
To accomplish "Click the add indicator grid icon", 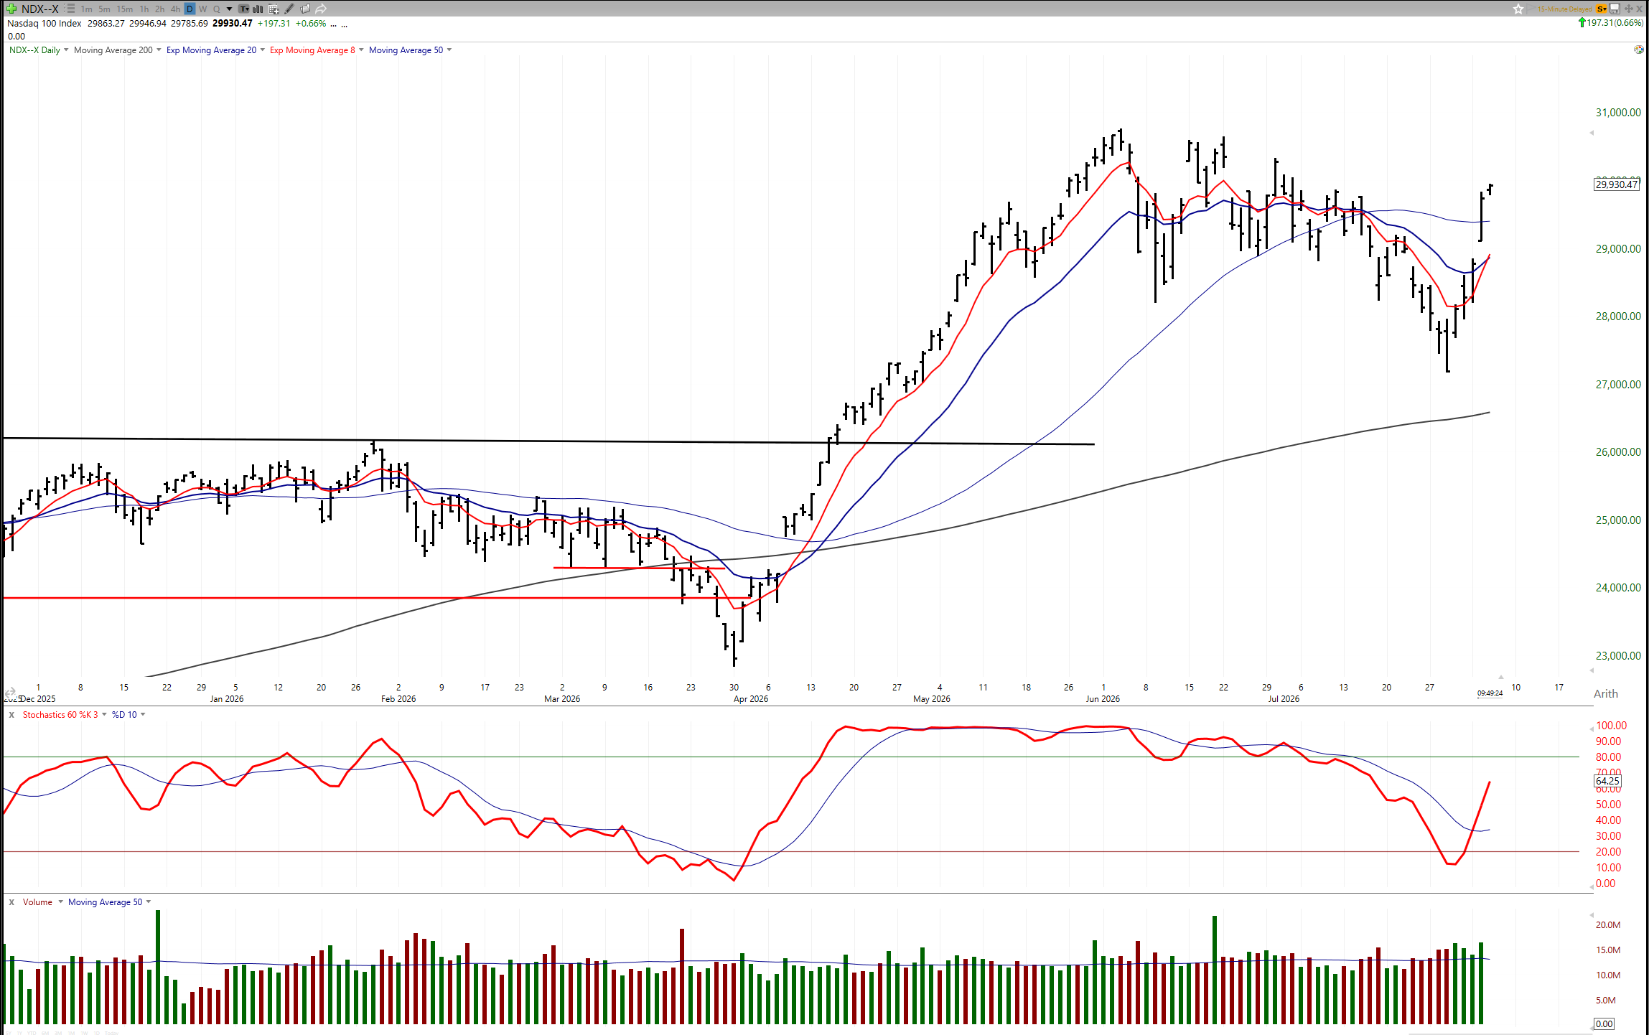I will tap(274, 9).
